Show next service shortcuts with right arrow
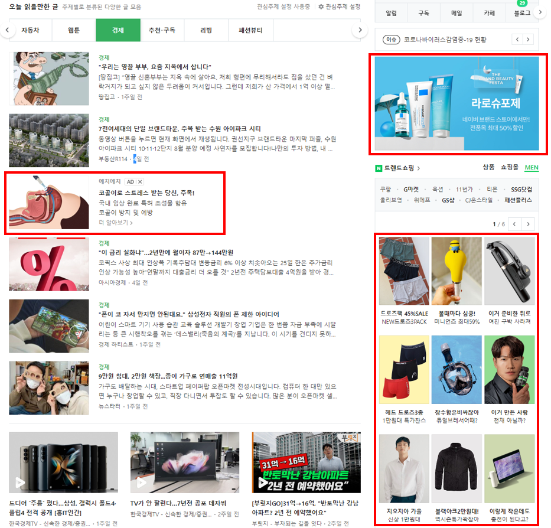The height and width of the screenshot is (528, 551). [x=540, y=12]
